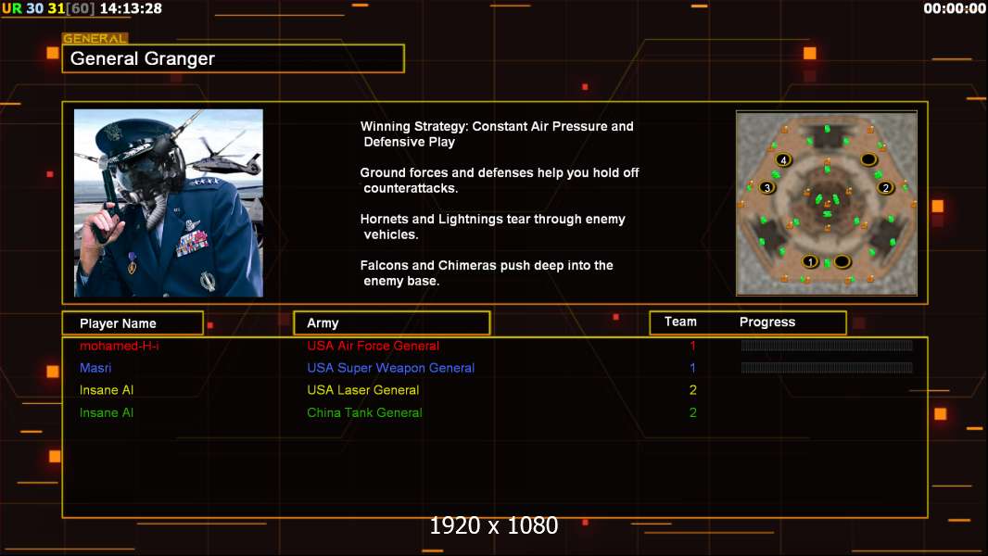This screenshot has height=556, width=988.
Task: Click start position 1 on minimap
Action: tap(810, 261)
